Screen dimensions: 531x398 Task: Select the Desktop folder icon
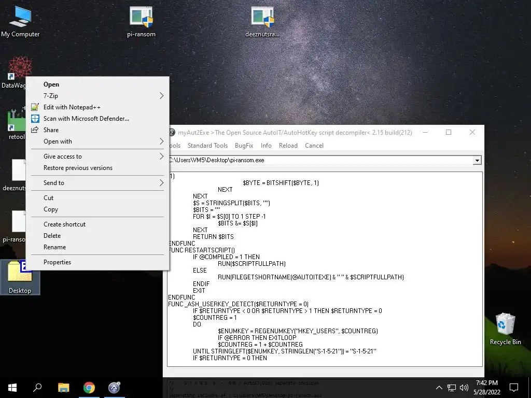[20, 277]
